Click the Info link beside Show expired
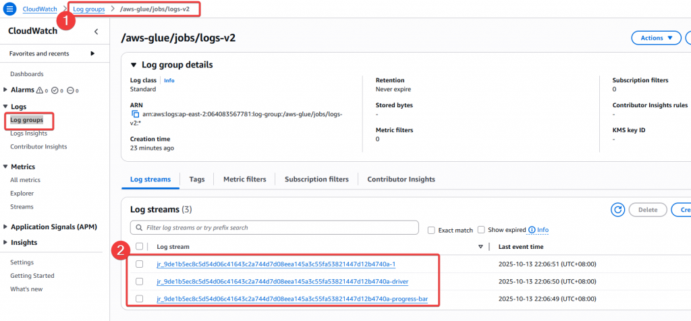This screenshot has width=691, height=321. pos(543,230)
